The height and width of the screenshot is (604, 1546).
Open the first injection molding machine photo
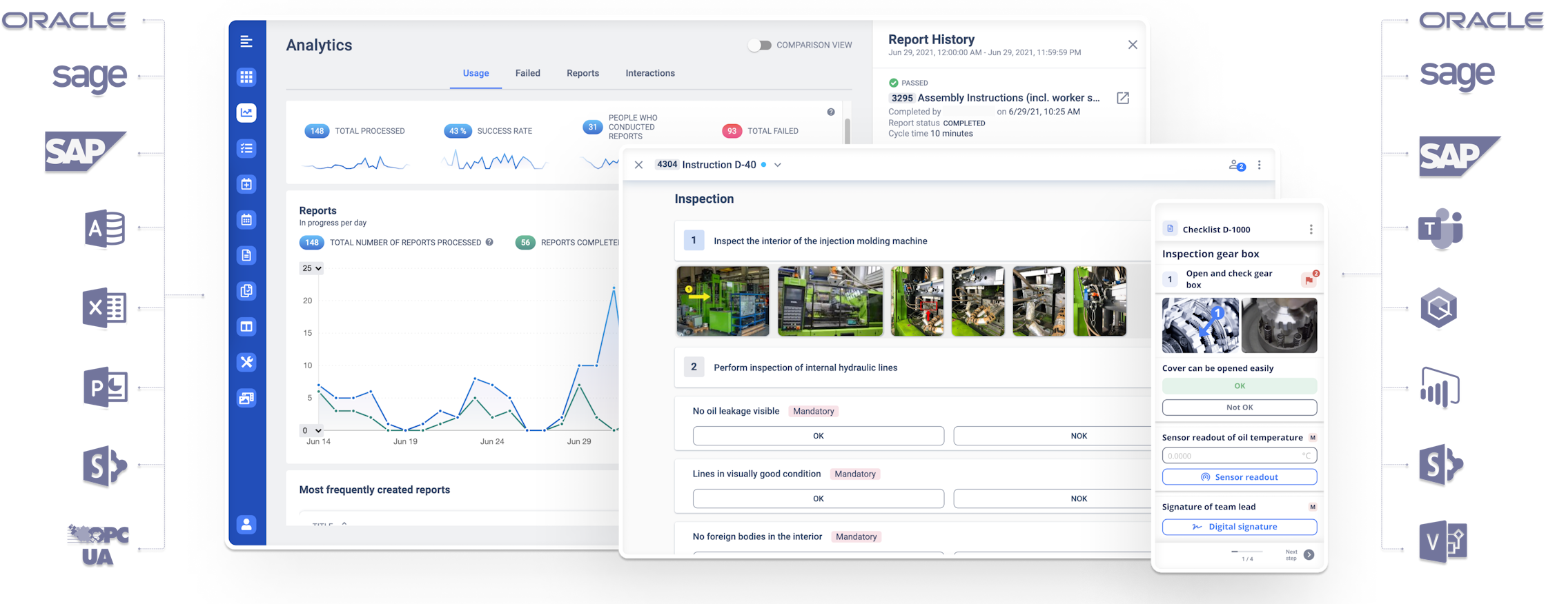coord(723,301)
